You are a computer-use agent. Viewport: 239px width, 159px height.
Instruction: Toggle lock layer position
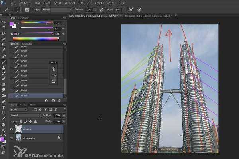tap(31, 122)
